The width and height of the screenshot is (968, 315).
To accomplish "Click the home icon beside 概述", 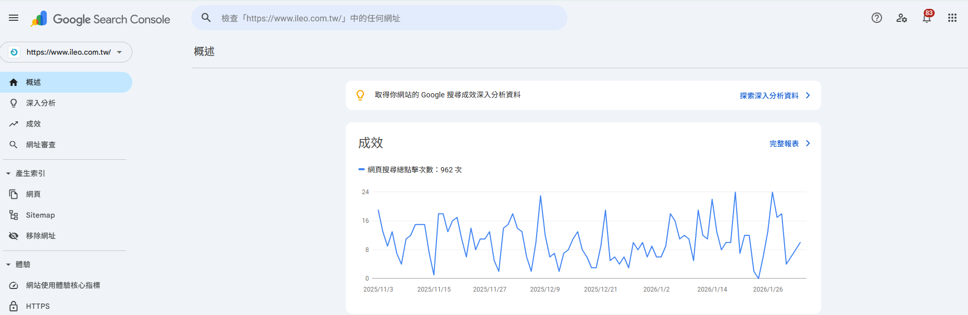I will tap(14, 82).
